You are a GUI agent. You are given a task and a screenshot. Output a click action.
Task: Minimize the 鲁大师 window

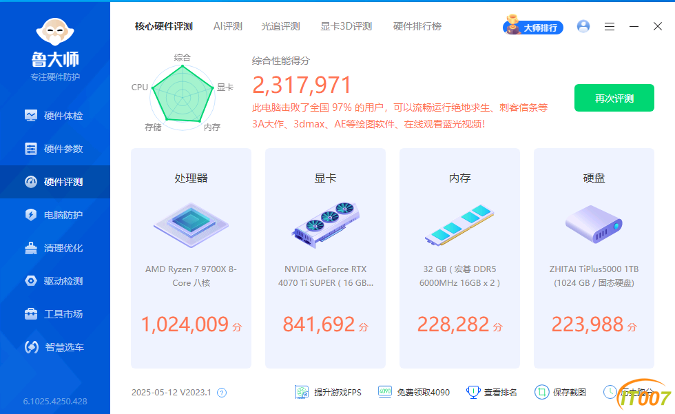click(634, 27)
